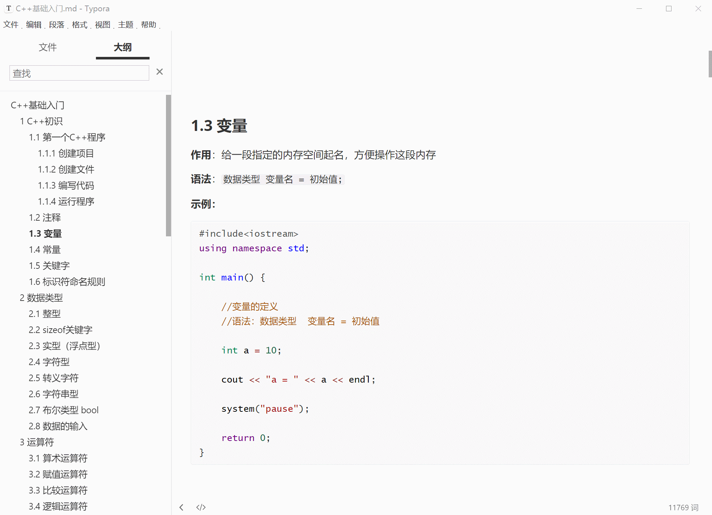The width and height of the screenshot is (712, 515).
Task: Click the Typora app icon in title bar
Action: [8, 8]
